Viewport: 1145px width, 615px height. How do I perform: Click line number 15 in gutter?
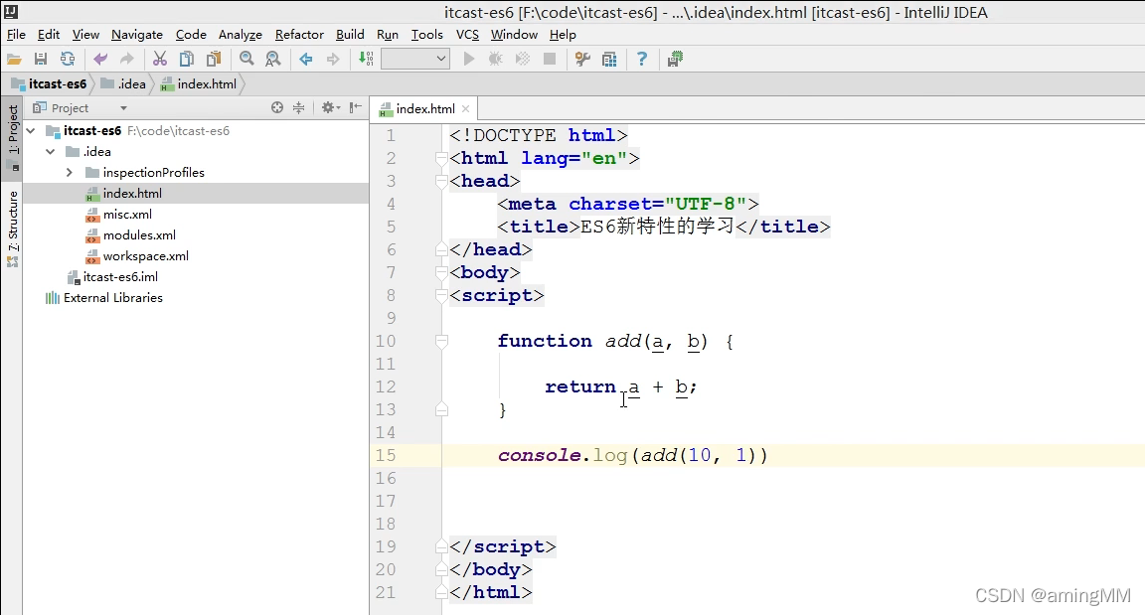[x=386, y=455]
